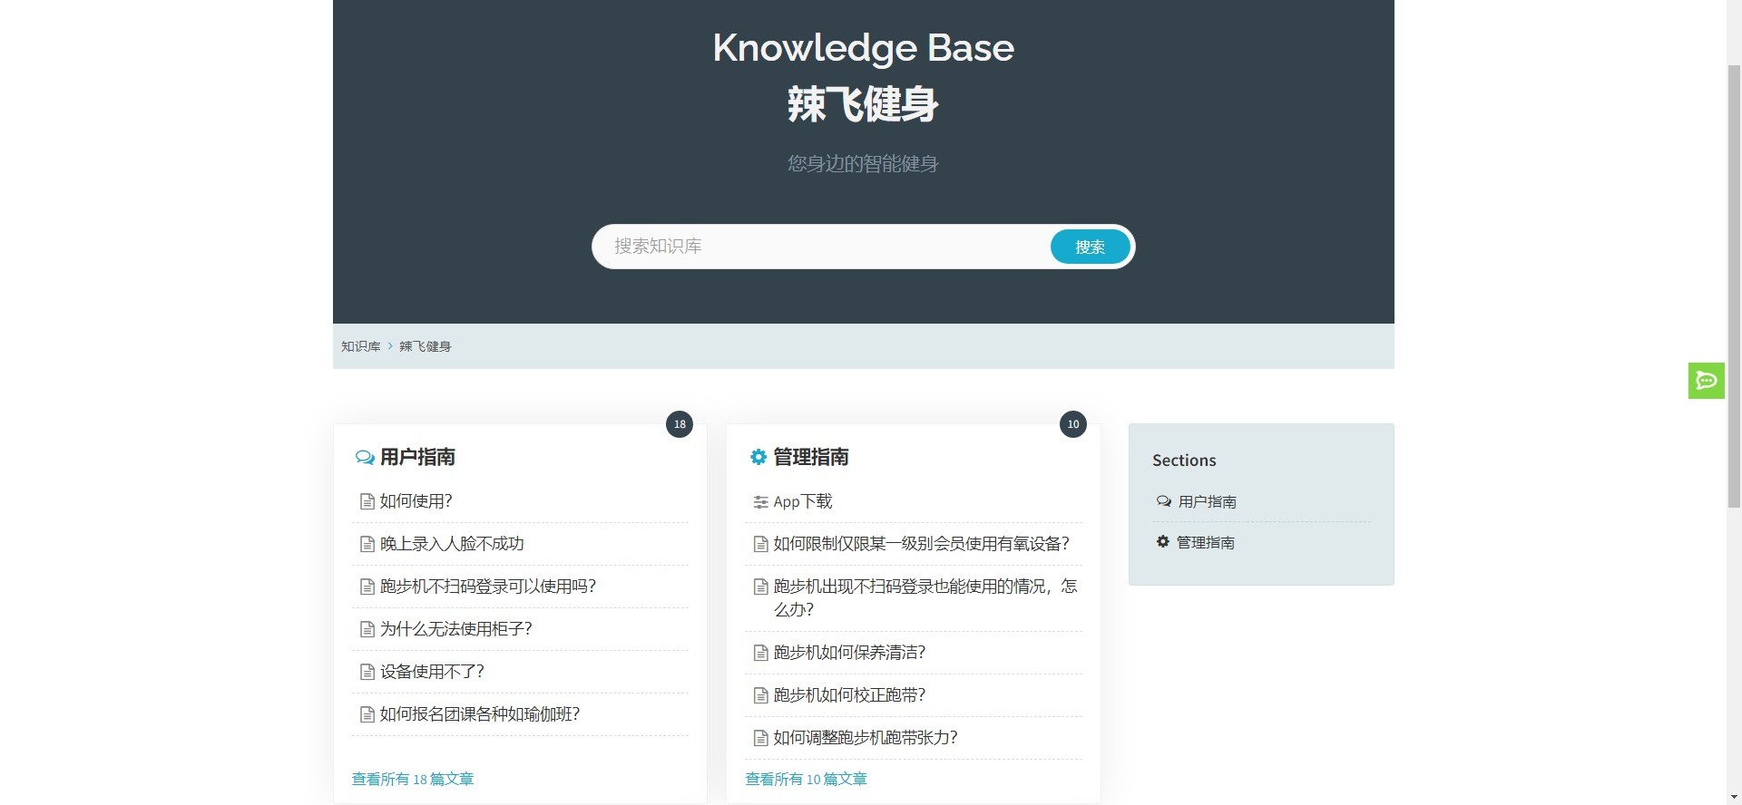
Task: Click the 18 article count badge
Action: [x=680, y=424]
